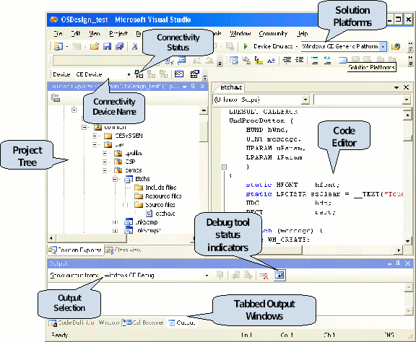
Task: Click the Connect to Device icon
Action: (139, 74)
